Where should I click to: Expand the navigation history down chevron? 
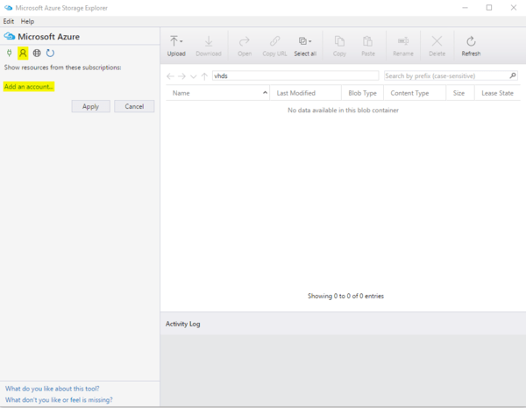click(193, 76)
